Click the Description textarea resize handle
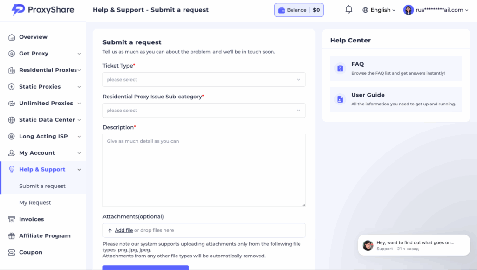 (x=303, y=205)
